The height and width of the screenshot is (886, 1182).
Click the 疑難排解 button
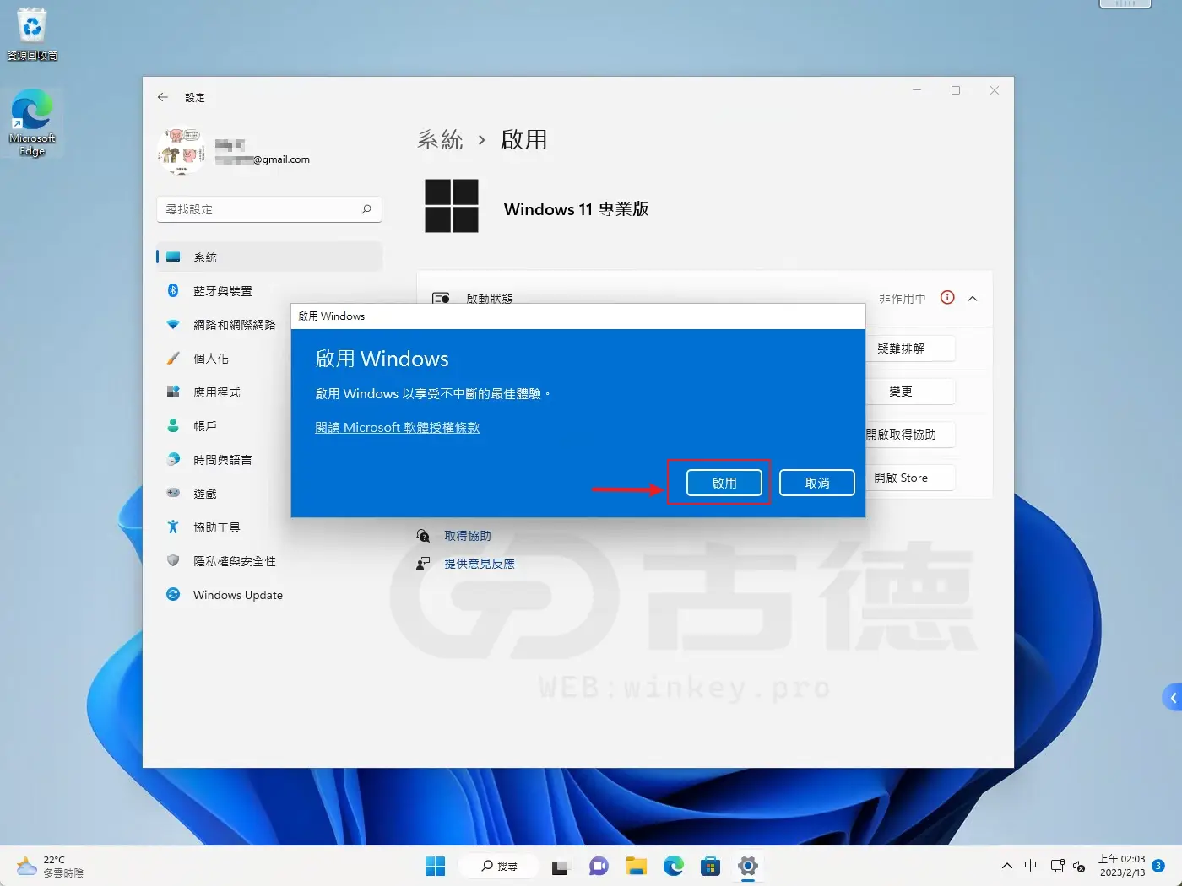coord(910,348)
